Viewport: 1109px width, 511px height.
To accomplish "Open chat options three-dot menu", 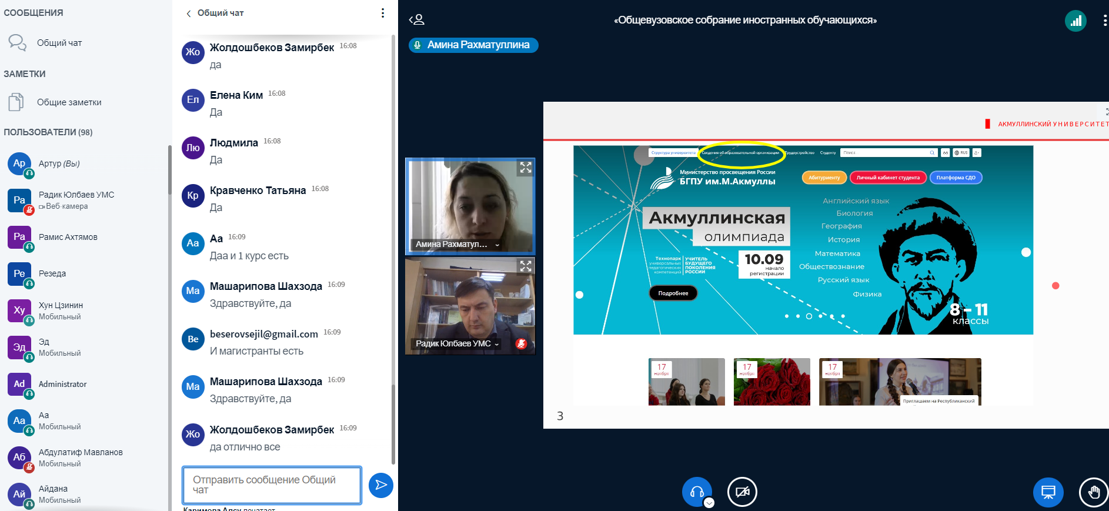I will coord(383,13).
